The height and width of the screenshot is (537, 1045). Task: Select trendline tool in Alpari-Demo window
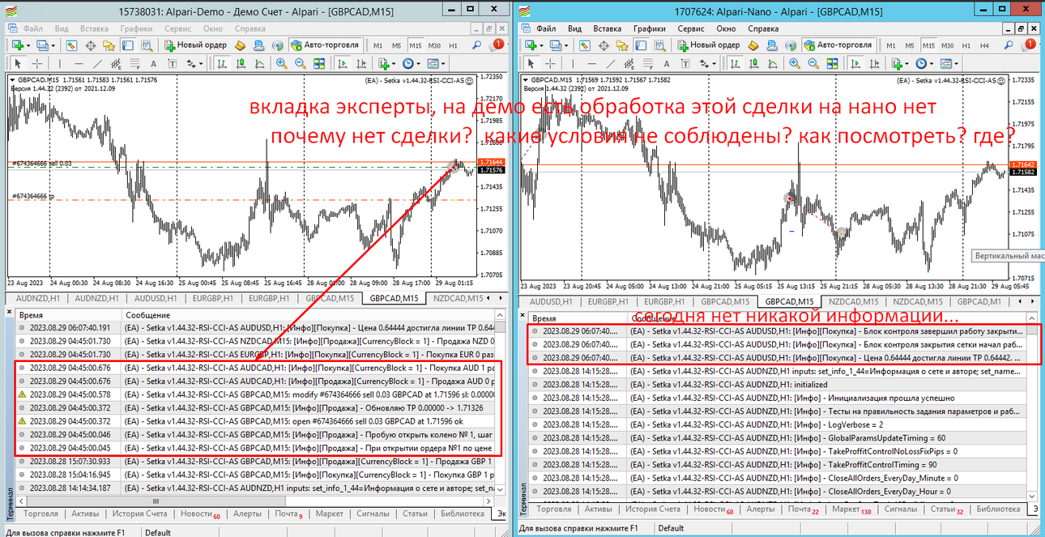click(x=97, y=63)
